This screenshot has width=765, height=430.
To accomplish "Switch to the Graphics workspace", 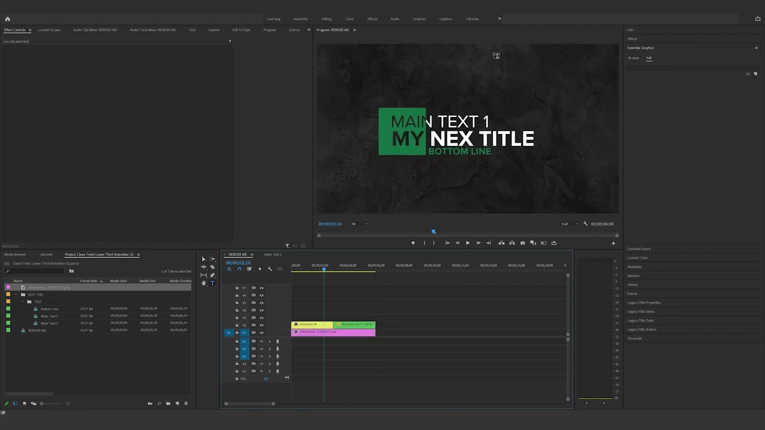I will 419,19.
